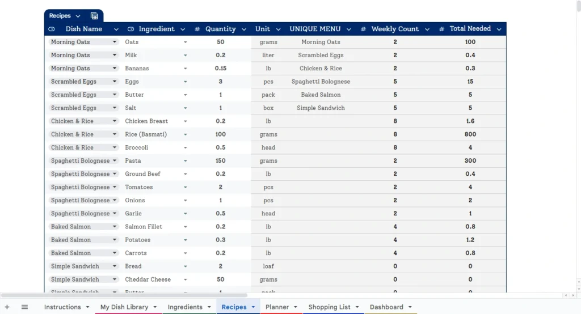Expand the Recipes table name dropdown
Screen dimensions: 581x314
coord(78,16)
